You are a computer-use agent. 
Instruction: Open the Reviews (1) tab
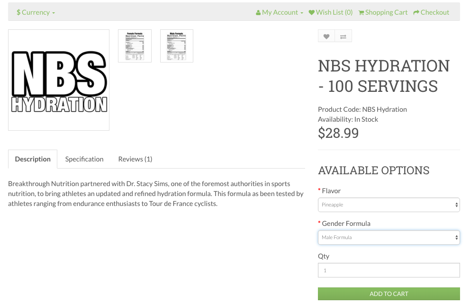point(135,159)
